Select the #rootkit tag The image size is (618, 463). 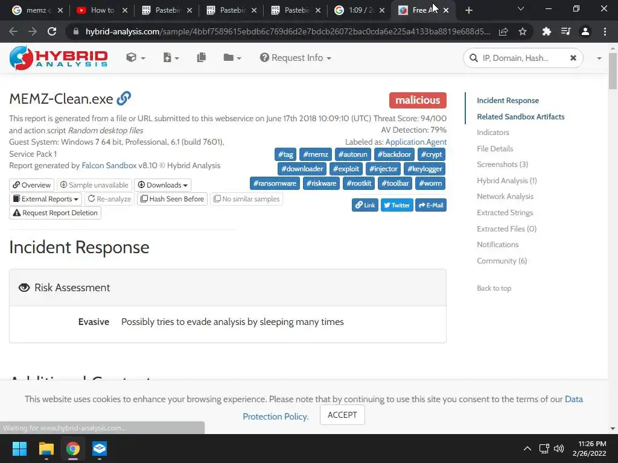pyautogui.click(x=358, y=183)
